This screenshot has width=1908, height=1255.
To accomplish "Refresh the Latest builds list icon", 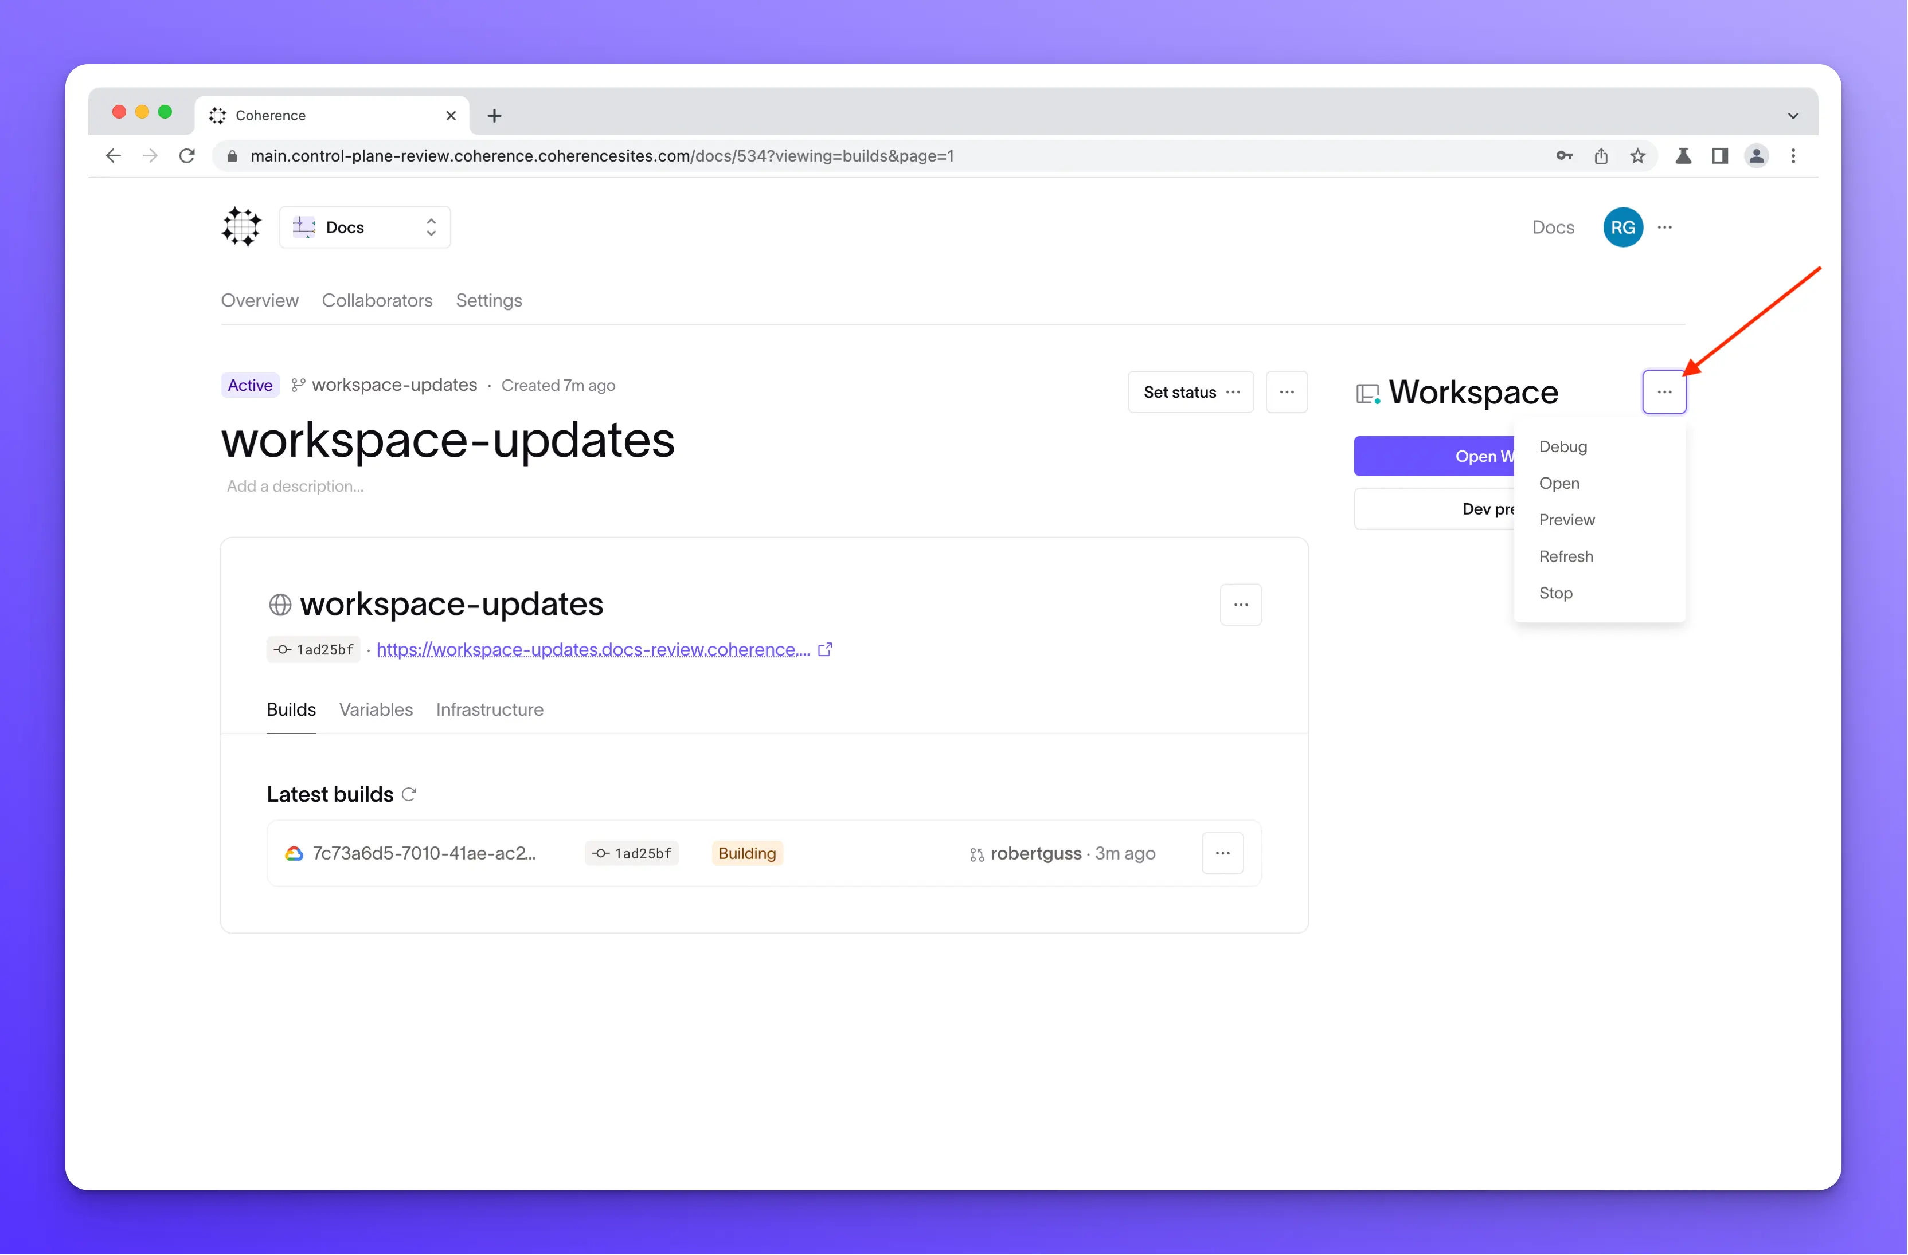I will [409, 795].
